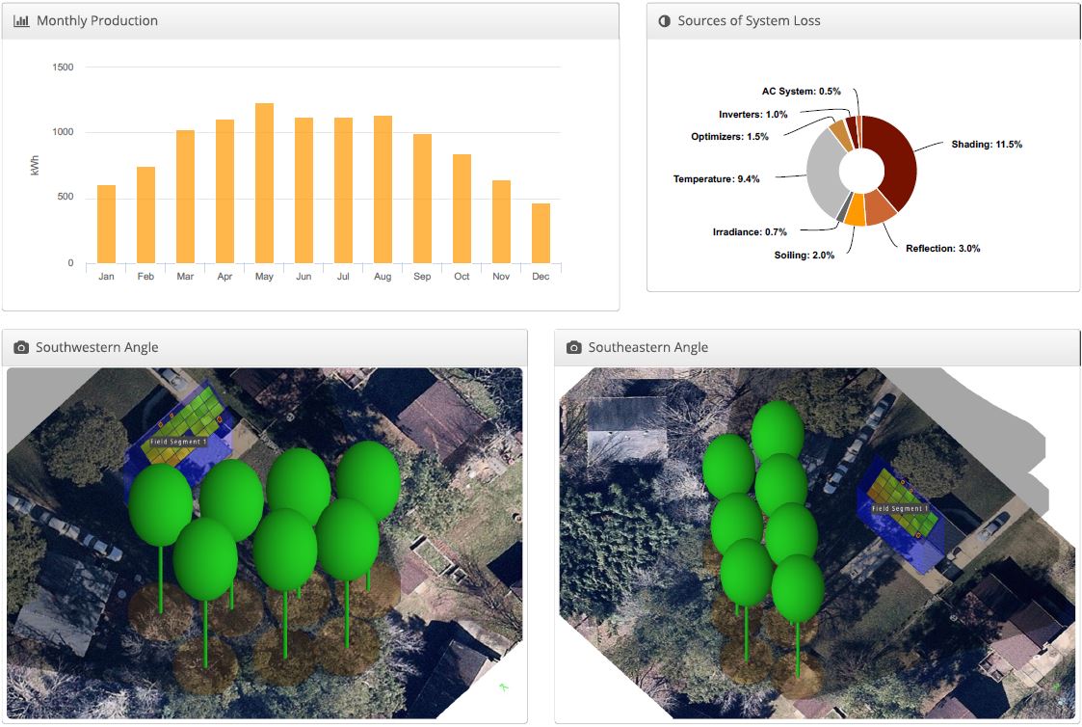This screenshot has height=727, width=1082.
Task: Click the Temperature: 9.4% label
Action: click(717, 178)
